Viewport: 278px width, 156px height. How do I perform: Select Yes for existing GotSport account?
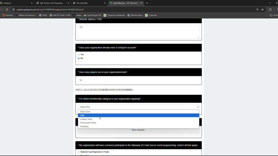click(79, 55)
